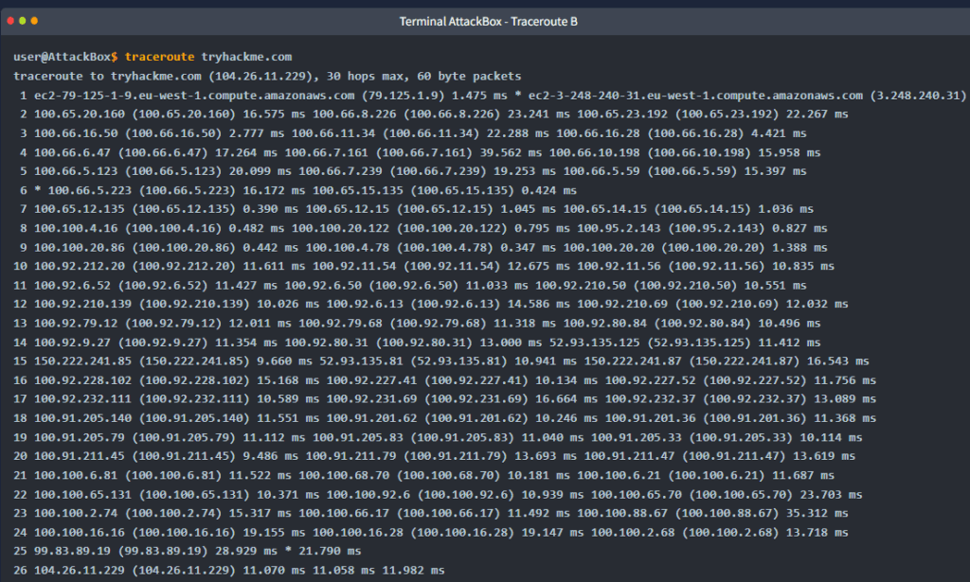
Task: Click '14.586 ms' in hop 12
Action: [539, 304]
